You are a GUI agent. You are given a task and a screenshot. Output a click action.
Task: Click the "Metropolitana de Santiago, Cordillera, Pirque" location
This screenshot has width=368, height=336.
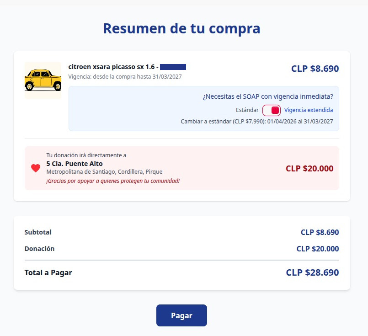point(104,172)
